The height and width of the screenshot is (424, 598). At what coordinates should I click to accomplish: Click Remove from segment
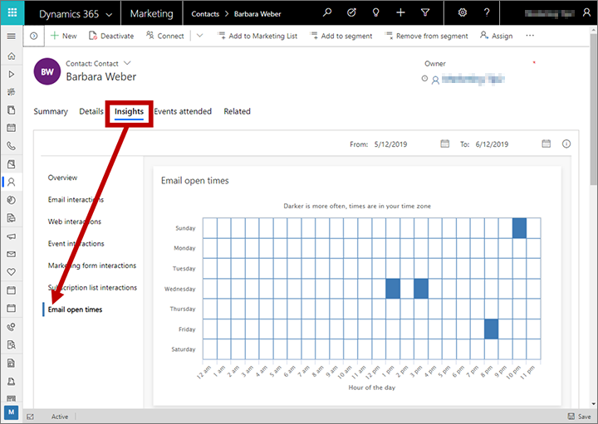point(426,36)
